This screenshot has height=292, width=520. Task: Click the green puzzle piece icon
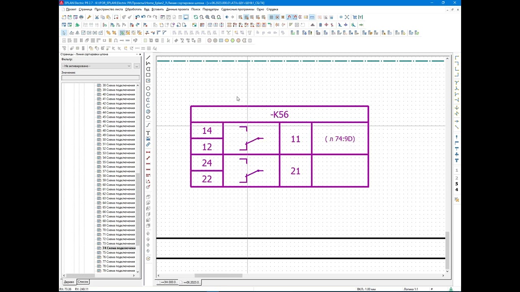tap(77, 25)
